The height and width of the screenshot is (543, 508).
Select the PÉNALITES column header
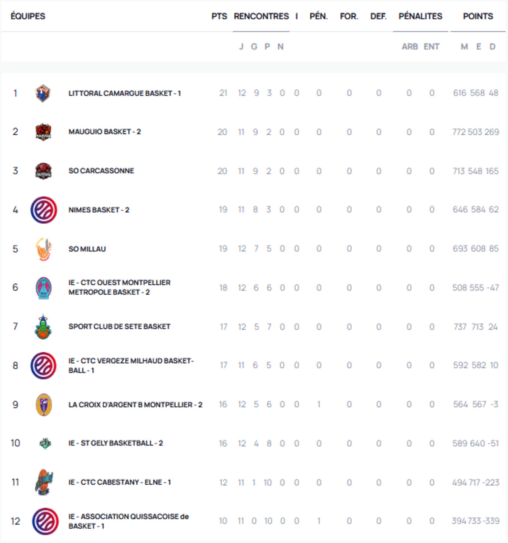point(420,16)
